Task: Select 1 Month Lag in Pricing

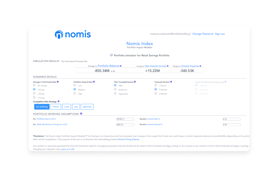Action: [x=196, y=85]
